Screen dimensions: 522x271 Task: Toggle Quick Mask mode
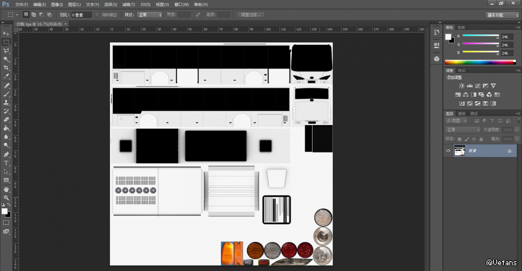6,223
